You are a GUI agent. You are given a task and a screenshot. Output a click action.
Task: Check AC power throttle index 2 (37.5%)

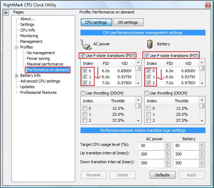pyautogui.click(x=85, y=120)
